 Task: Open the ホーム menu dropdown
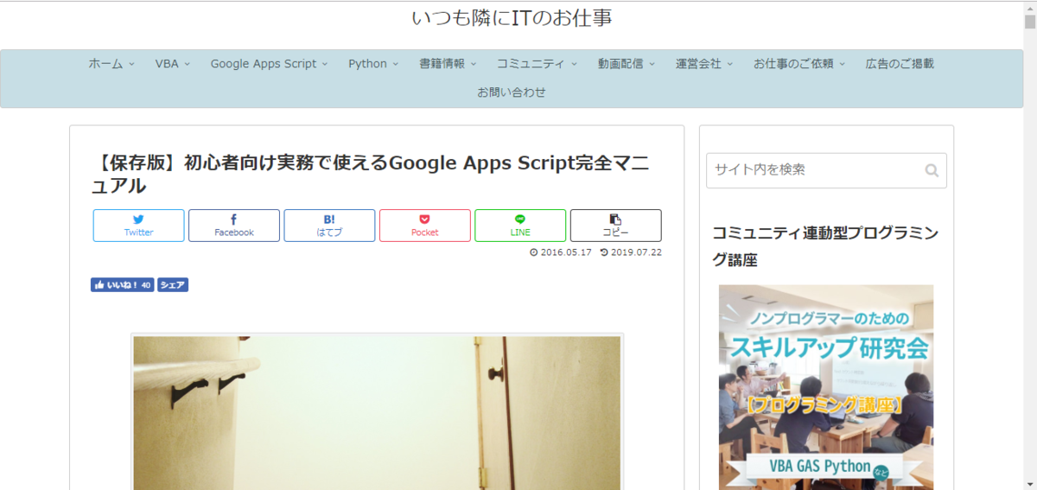coord(111,63)
